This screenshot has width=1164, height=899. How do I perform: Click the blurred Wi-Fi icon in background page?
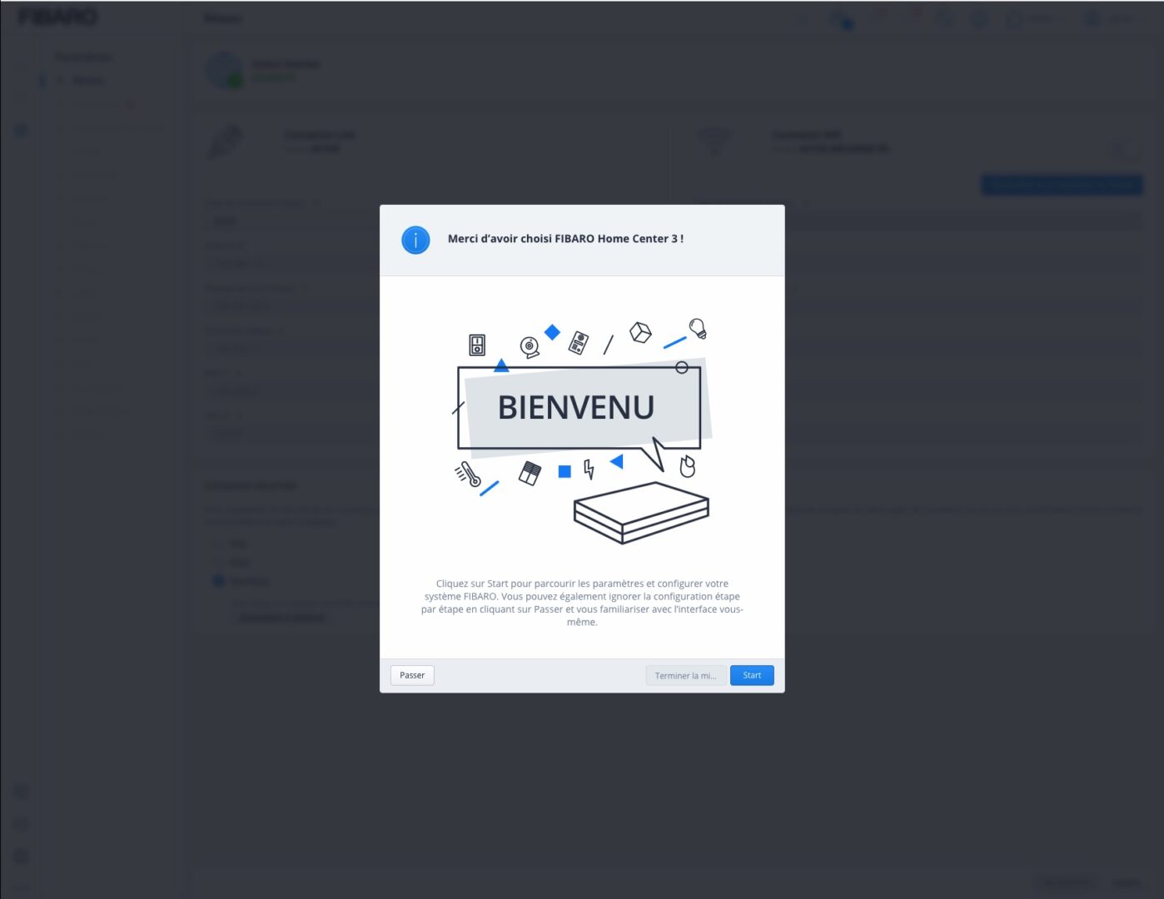(714, 142)
